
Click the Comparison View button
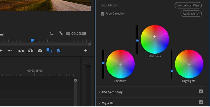click(x=188, y=5)
